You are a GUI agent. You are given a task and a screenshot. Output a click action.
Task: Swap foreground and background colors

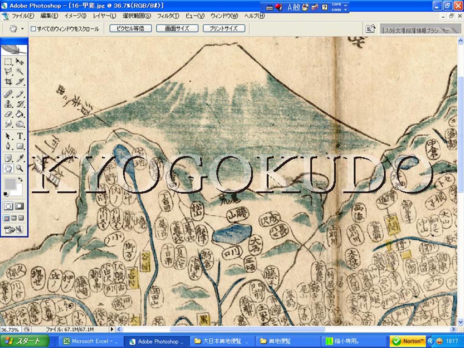(x=20, y=179)
